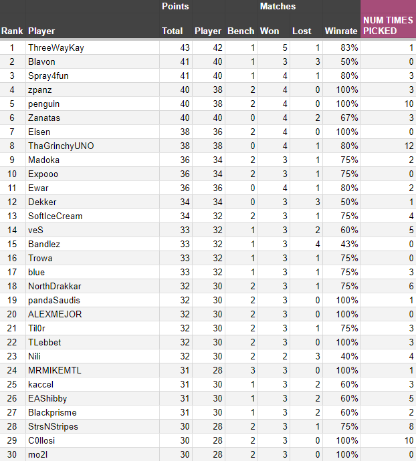The width and height of the screenshot is (416, 461).
Task: Click the MRMIKEMTL bench value 3
Action: (x=241, y=370)
